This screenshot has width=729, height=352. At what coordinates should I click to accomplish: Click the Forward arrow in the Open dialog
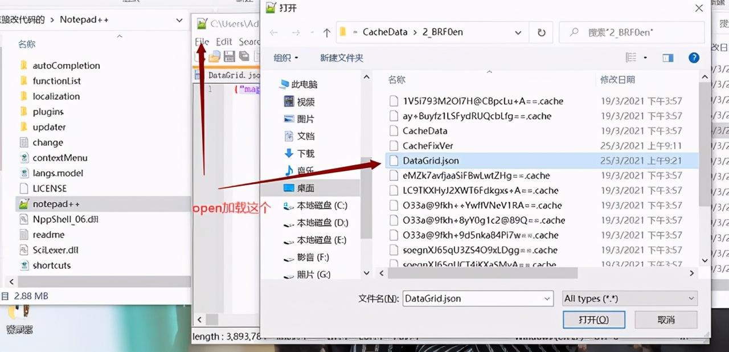coord(297,32)
